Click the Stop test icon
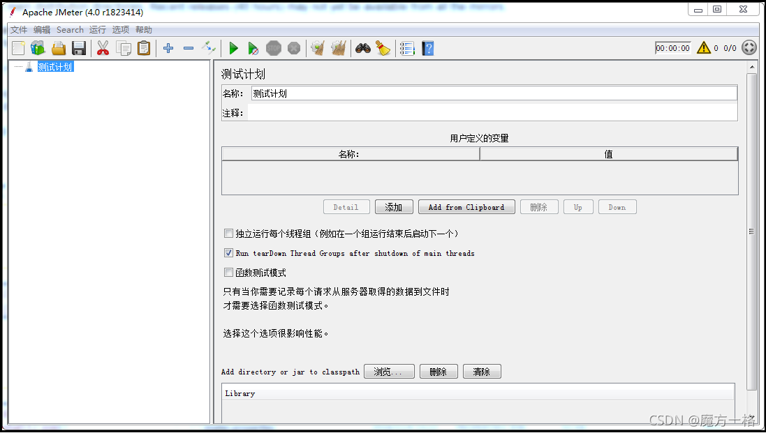Image resolution: width=766 pixels, height=433 pixels. 274,48
